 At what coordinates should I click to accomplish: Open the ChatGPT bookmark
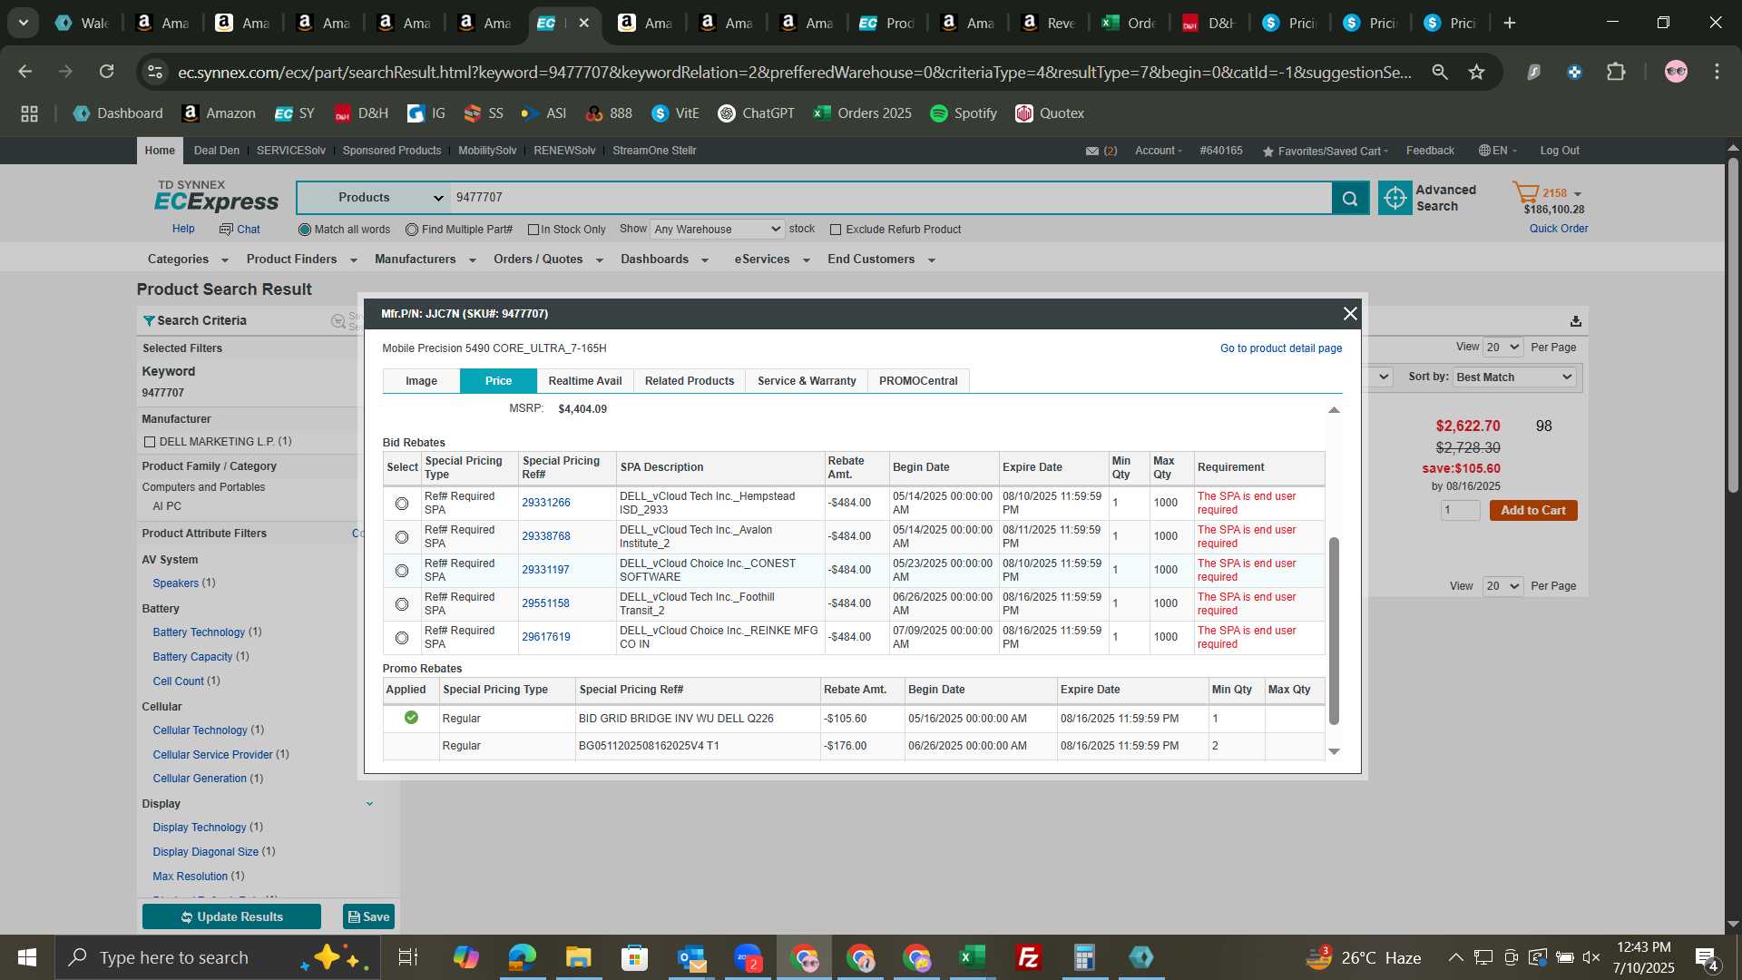click(756, 113)
